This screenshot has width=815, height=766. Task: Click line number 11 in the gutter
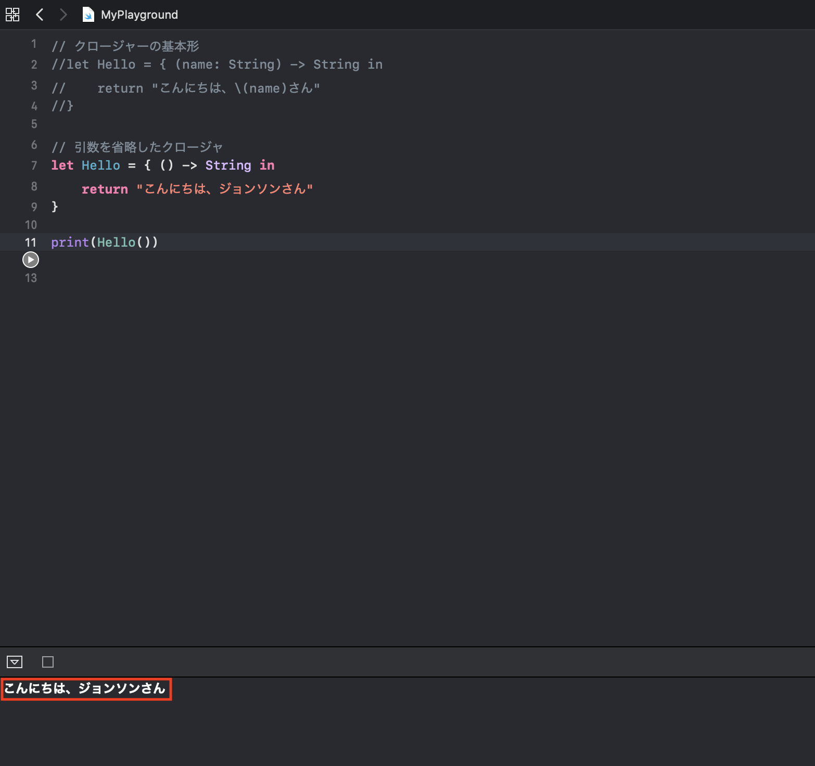(x=31, y=242)
